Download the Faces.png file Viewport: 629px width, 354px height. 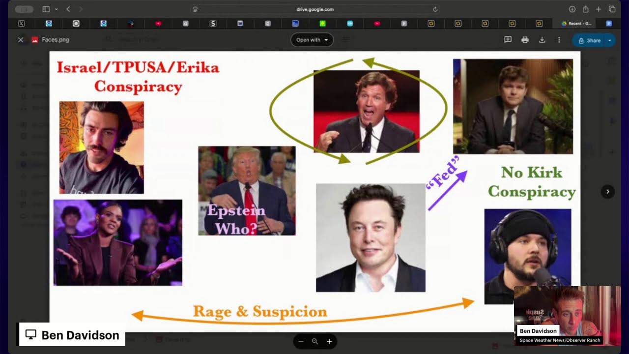point(542,40)
